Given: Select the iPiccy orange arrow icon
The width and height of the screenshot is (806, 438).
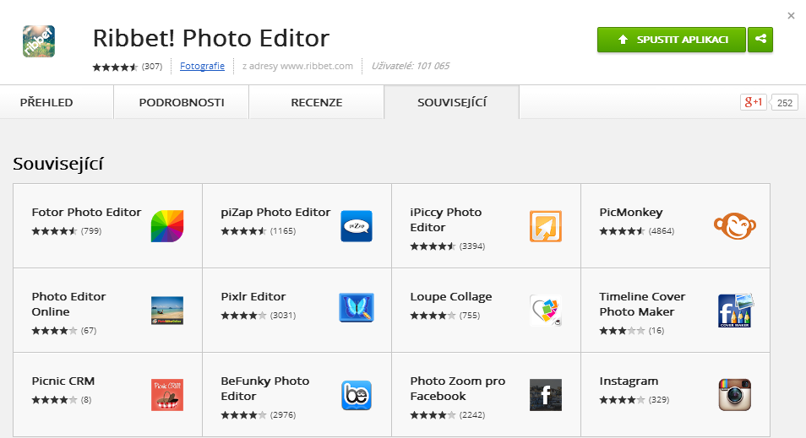Looking at the screenshot, I should click(x=546, y=226).
